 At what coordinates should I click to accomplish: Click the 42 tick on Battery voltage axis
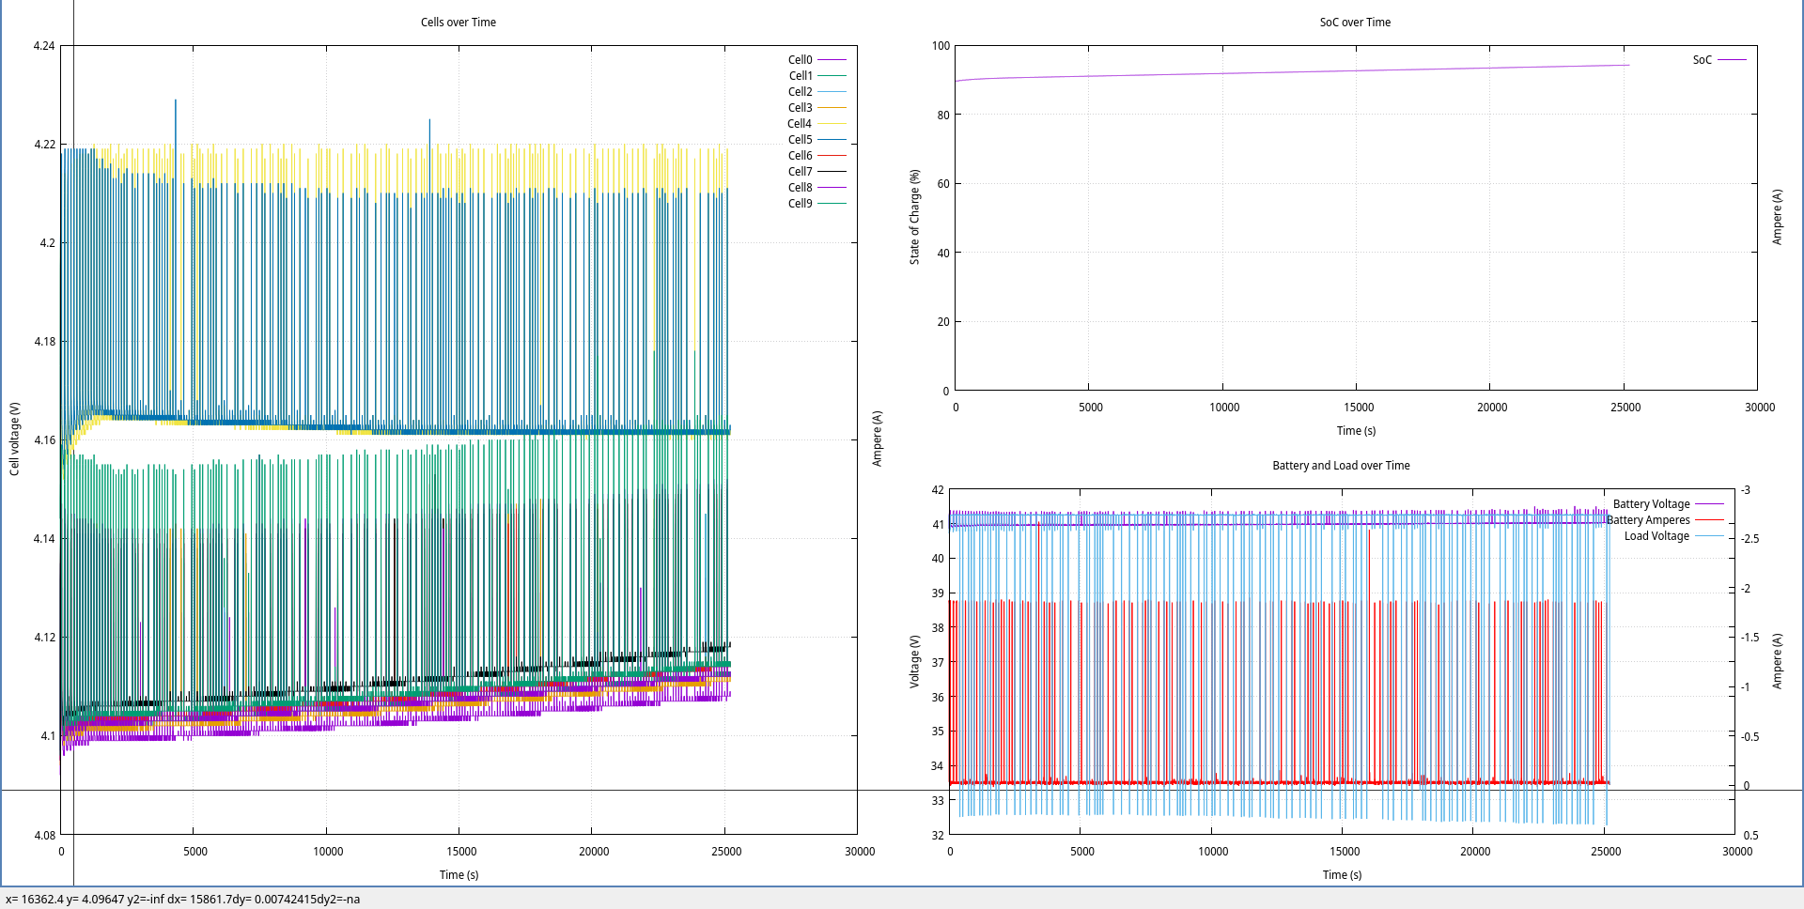coord(938,490)
